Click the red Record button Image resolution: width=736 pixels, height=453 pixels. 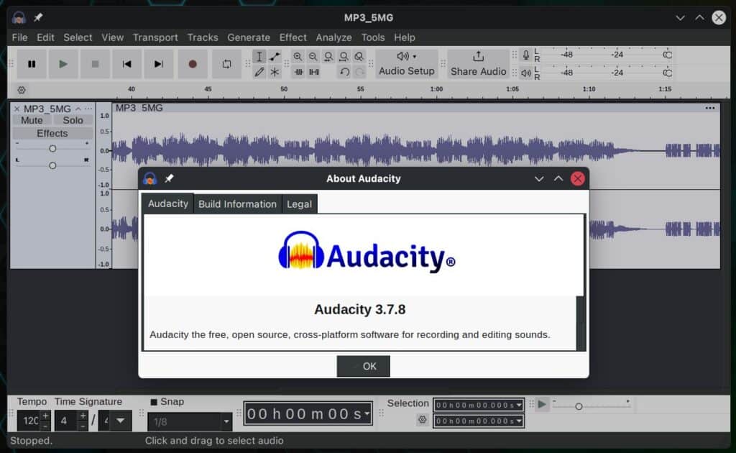(x=193, y=64)
